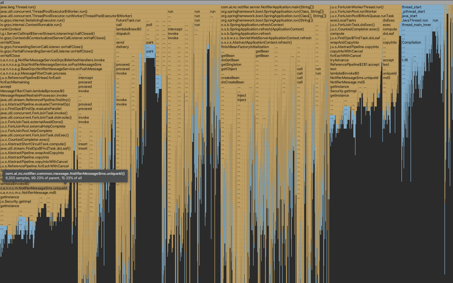This screenshot has width=453, height=283.
Task: Click the thread_start native frame
Action: click(423, 7)
